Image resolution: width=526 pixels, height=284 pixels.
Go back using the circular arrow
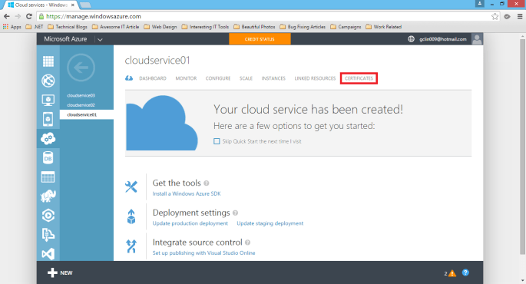[x=81, y=68]
